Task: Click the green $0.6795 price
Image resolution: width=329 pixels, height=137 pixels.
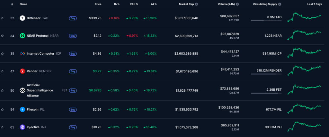Action: pos(95,91)
